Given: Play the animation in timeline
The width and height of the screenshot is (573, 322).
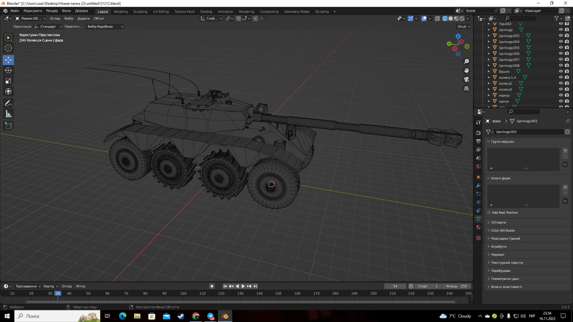Looking at the screenshot, I should [243, 286].
